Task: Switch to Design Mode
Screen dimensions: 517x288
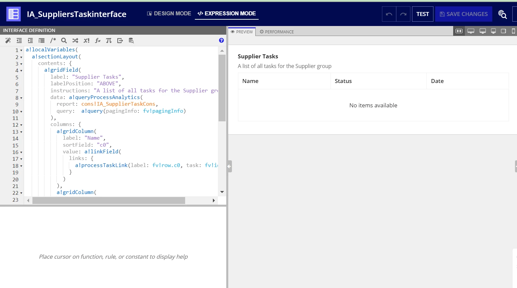Action: pos(169,13)
